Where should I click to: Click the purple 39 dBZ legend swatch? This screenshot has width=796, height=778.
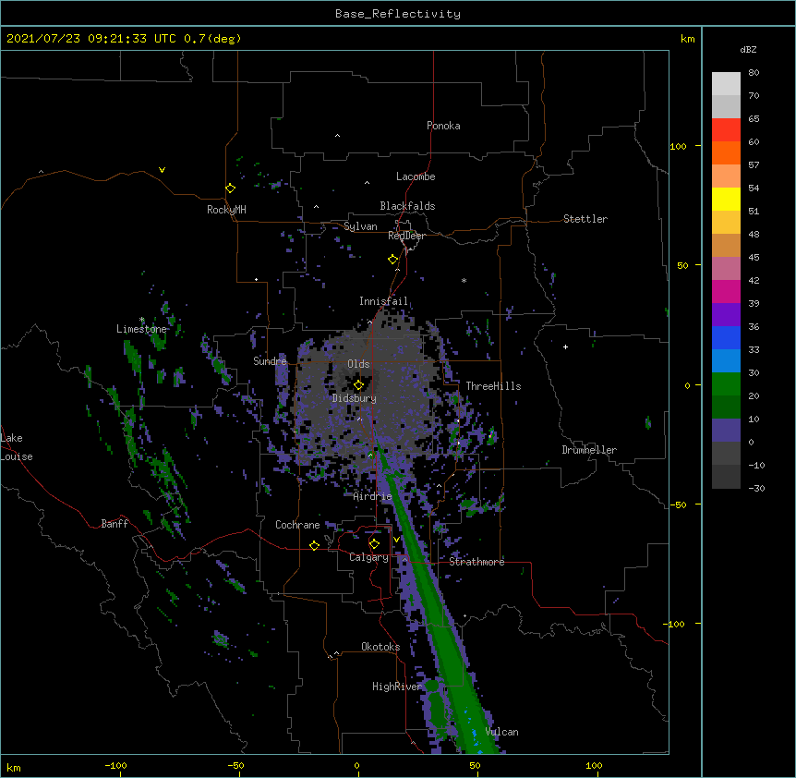point(726,315)
